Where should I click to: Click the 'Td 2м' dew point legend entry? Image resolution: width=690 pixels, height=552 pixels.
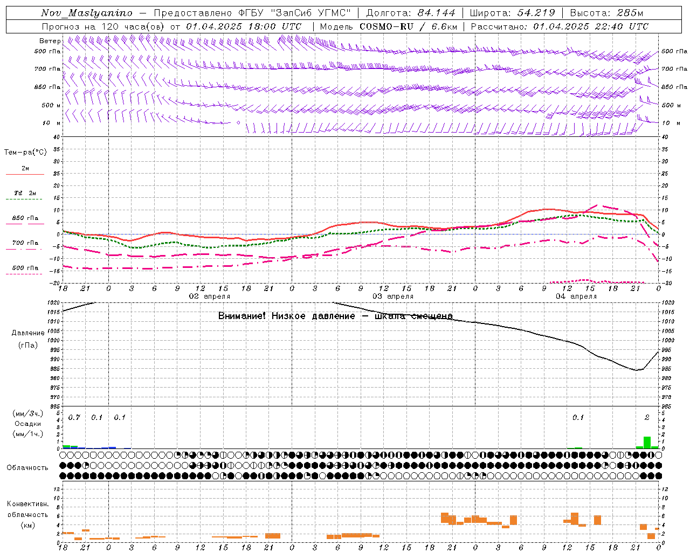pyautogui.click(x=25, y=193)
